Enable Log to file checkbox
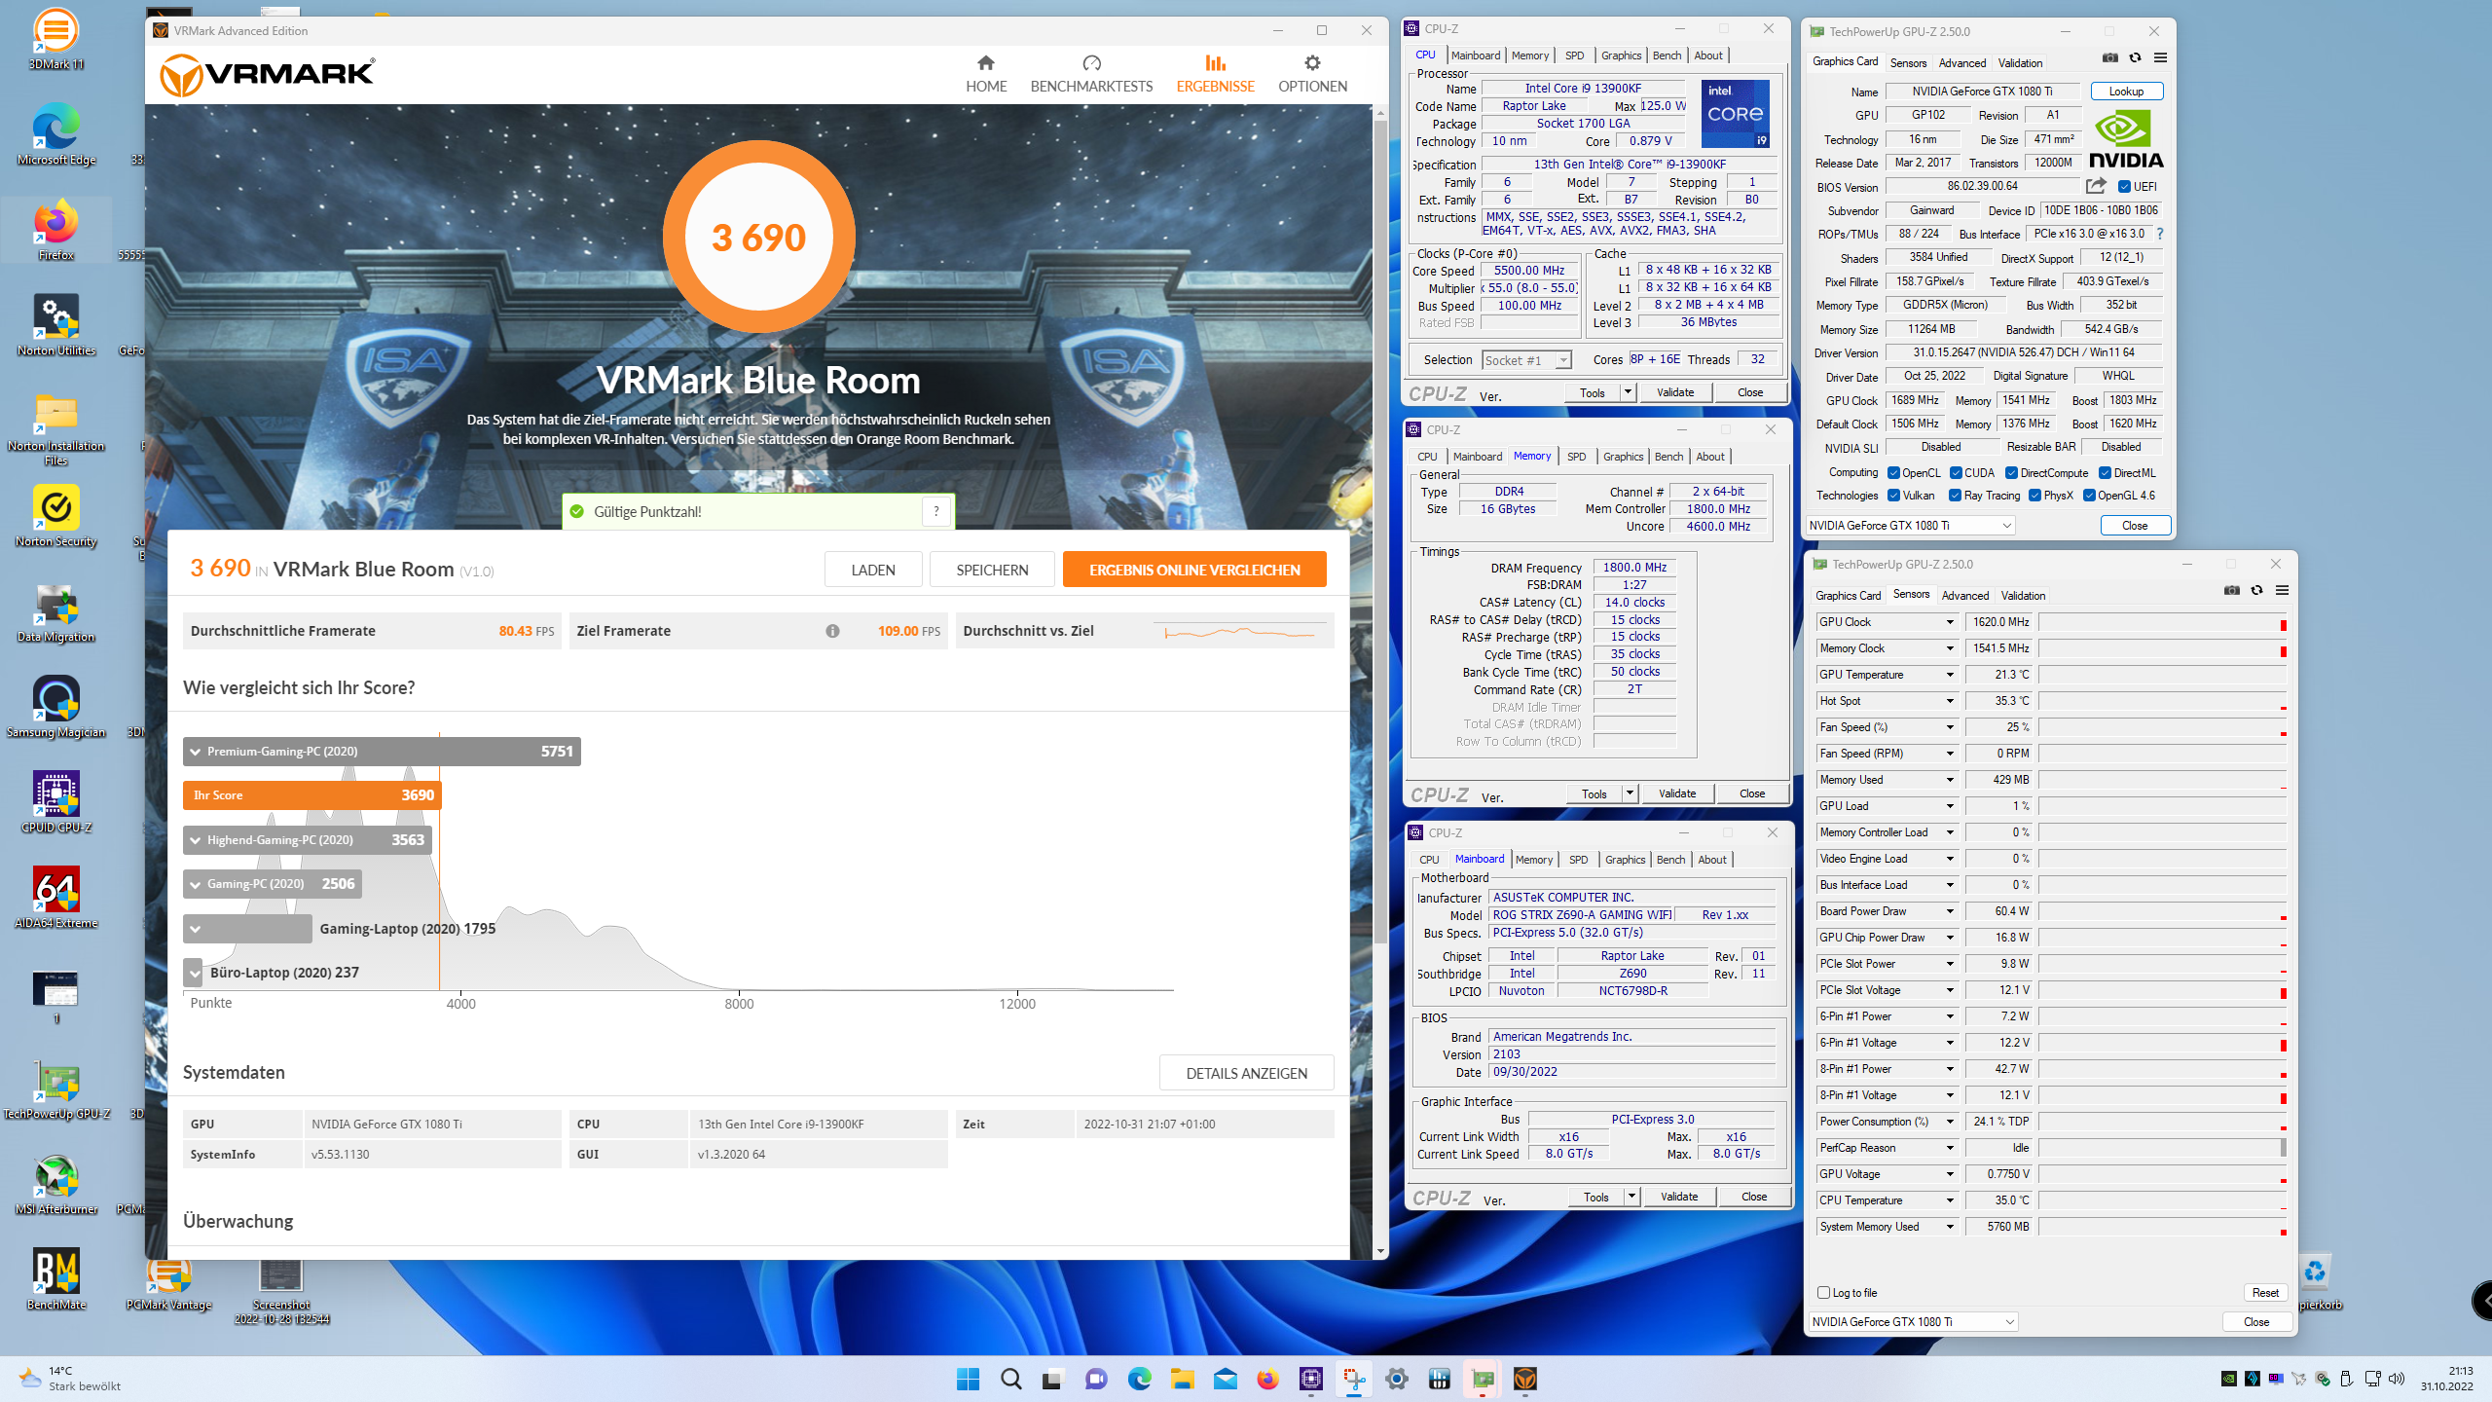The image size is (2492, 1402). pyautogui.click(x=1824, y=1292)
